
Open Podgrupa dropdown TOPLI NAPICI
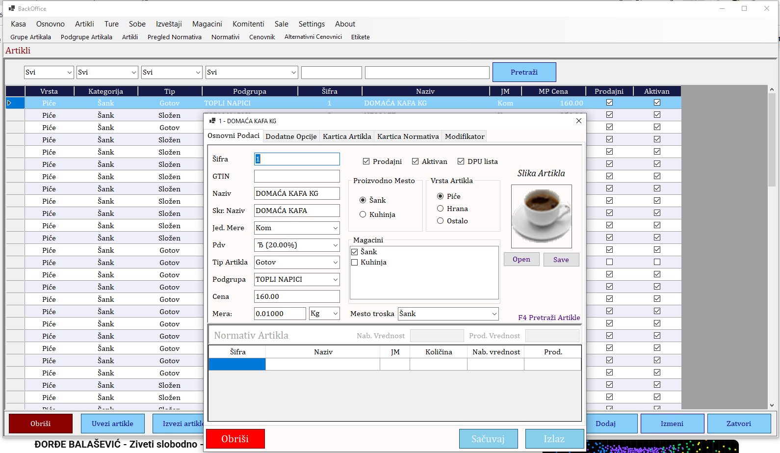click(x=297, y=279)
